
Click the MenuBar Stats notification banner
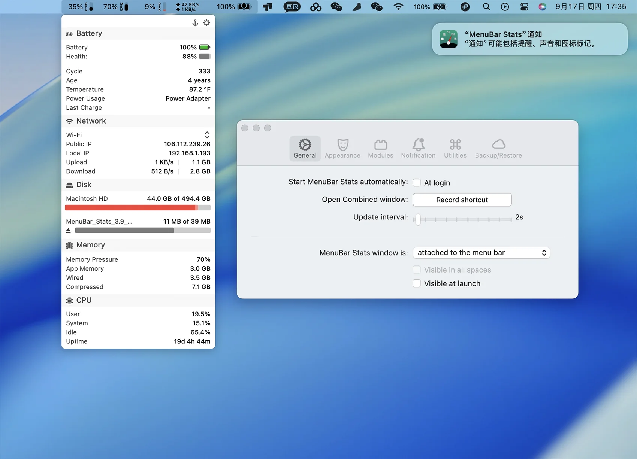click(530, 39)
